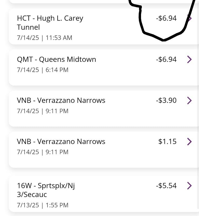Select the -$5.54 toll amount
This screenshot has height=216, width=199.
click(x=166, y=185)
